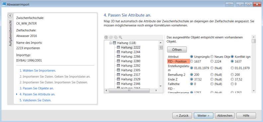263x122 pixels.
Task: Jump to step 5. Validieren Sie Daten
Action: point(36,100)
